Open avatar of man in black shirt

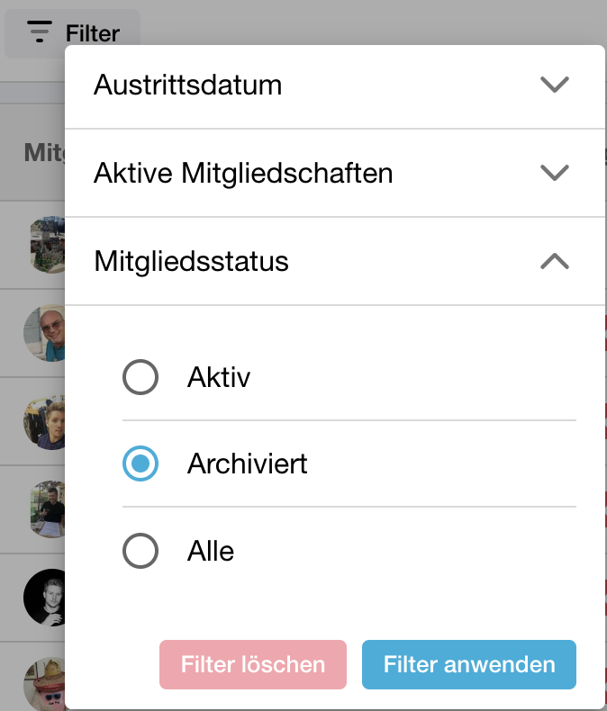tap(47, 509)
